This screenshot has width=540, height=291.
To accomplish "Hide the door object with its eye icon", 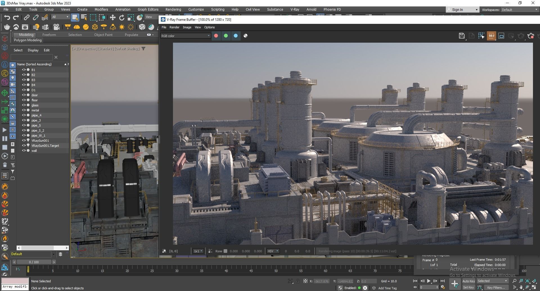I will point(24,95).
